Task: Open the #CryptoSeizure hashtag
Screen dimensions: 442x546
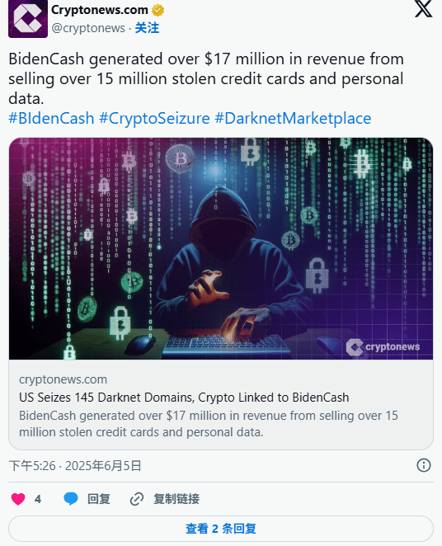Action: pyautogui.click(x=154, y=119)
